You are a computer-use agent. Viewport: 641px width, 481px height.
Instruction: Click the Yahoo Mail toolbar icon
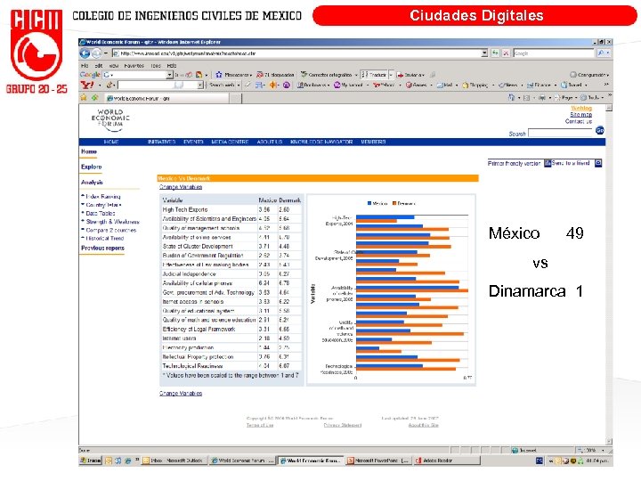[446, 86]
